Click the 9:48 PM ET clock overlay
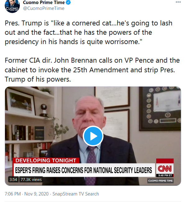185x202 pixels. point(165,175)
